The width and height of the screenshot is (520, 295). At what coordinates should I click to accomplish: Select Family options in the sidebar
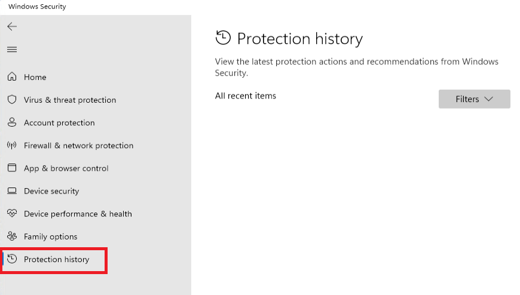[50, 236]
